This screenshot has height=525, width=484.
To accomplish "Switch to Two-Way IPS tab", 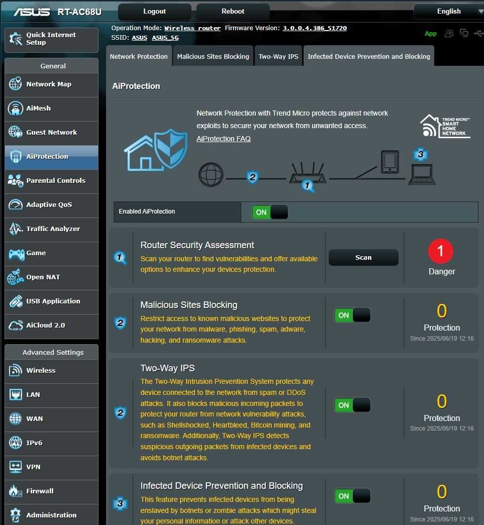I will pyautogui.click(x=278, y=56).
